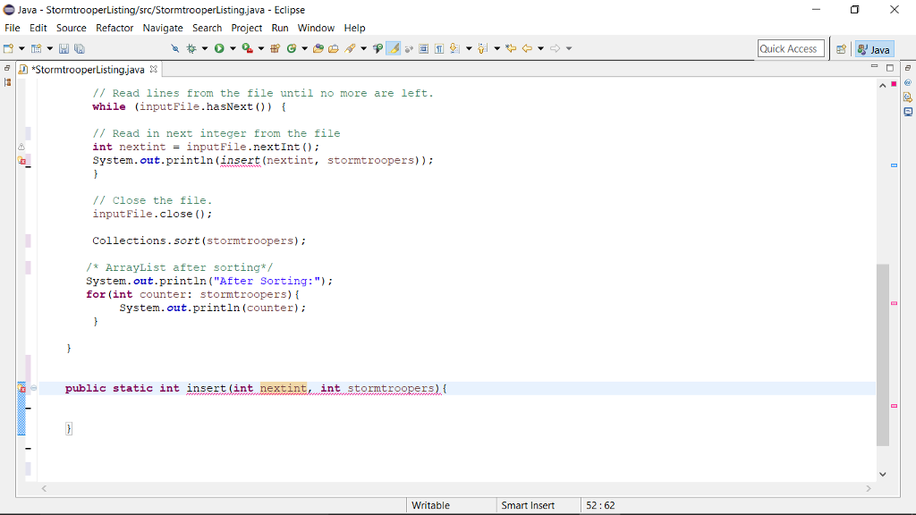Open the Next Annotation dropdown arrow
Screen dimensions: 916x515
[x=469, y=48]
